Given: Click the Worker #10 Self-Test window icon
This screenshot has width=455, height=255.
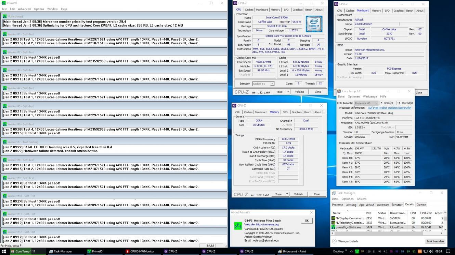Looking at the screenshot, I should coord(5,196).
